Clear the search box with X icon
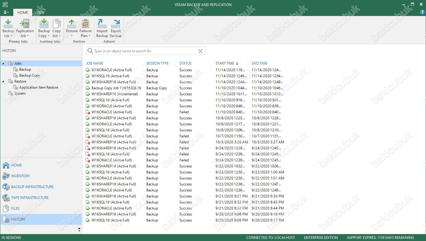Screen dimensions: 426x241 (201, 51)
